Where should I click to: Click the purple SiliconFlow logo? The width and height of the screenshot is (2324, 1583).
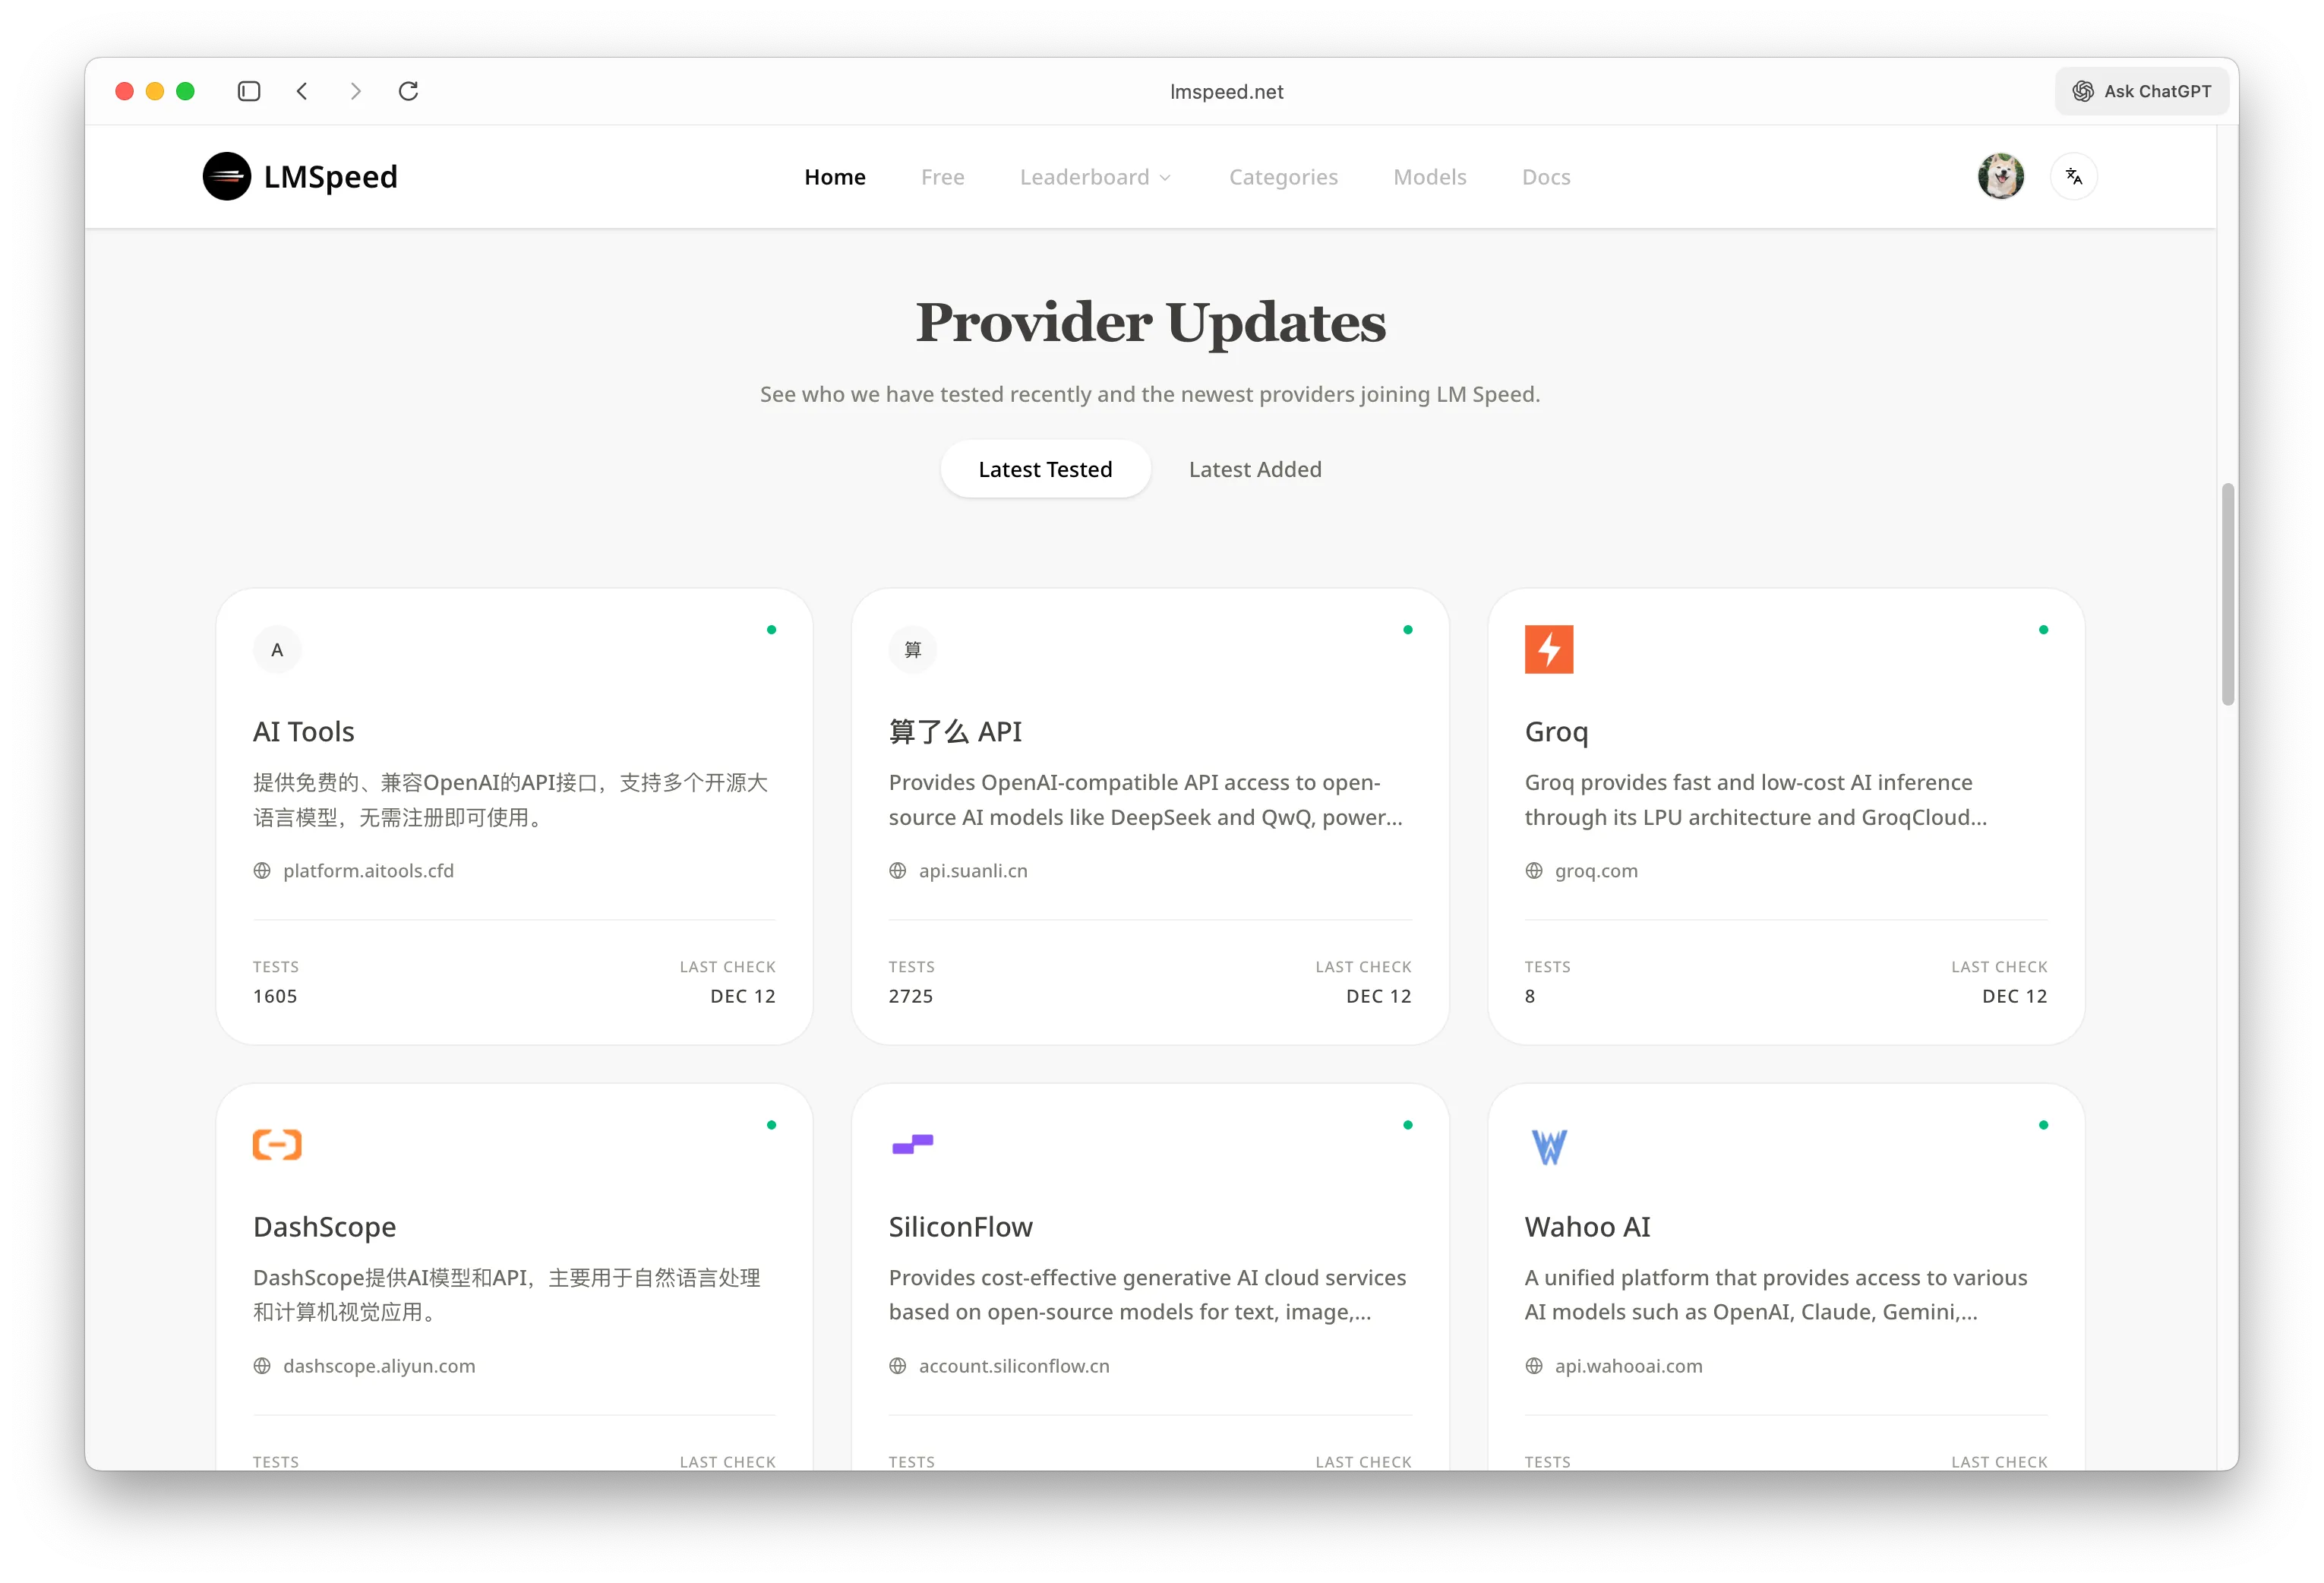[912, 1144]
